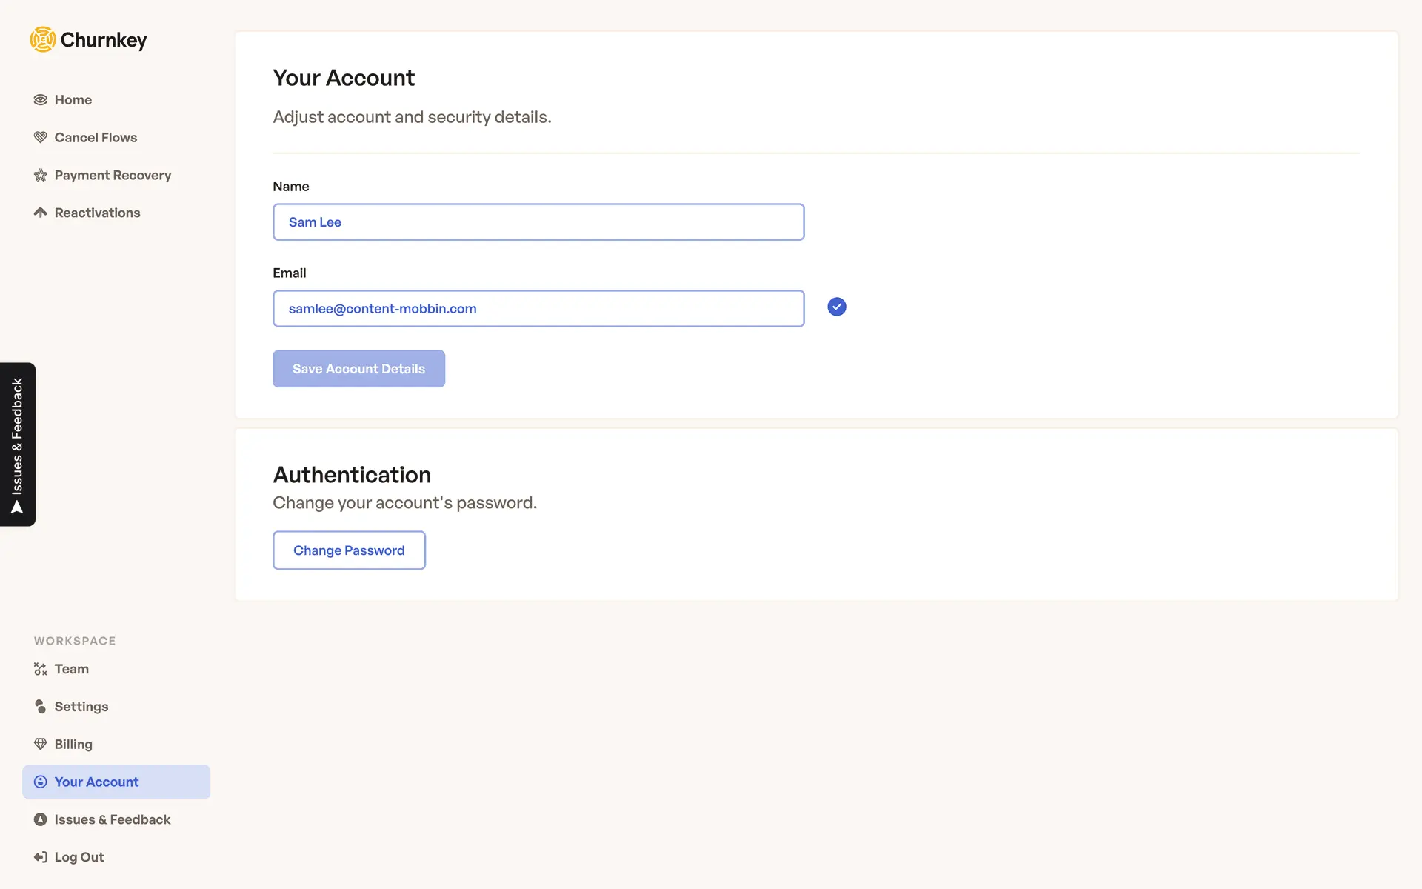Screen dimensions: 1422x889
Task: Click the Payment Recovery star icon
Action: tap(41, 176)
